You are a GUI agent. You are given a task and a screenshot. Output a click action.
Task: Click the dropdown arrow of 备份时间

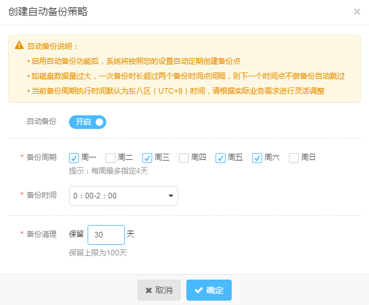click(171, 196)
